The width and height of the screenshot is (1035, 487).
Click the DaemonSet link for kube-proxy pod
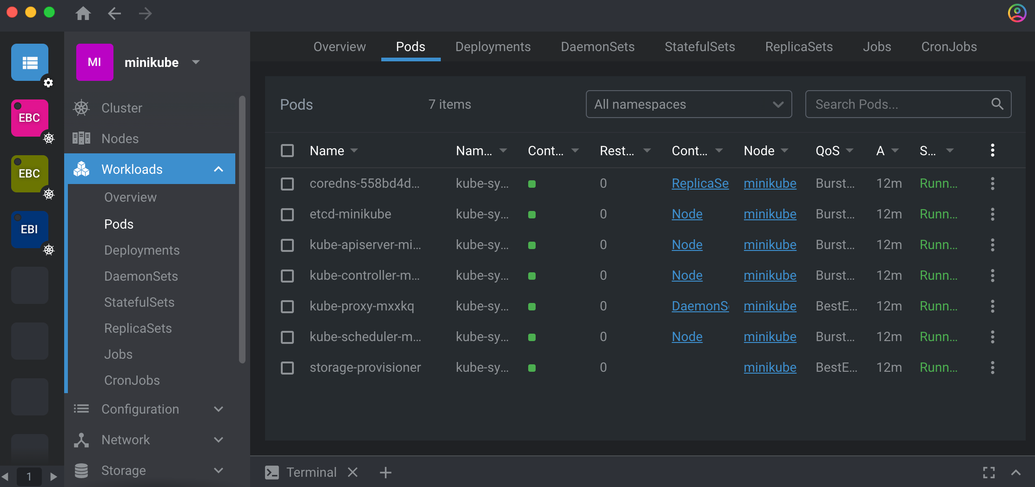click(x=700, y=306)
